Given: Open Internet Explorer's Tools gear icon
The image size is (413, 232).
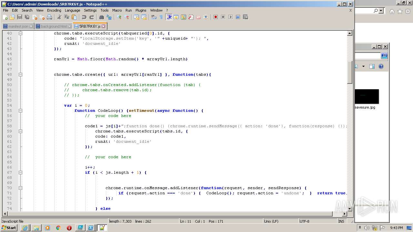Looking at the screenshot, I should [408, 11].
